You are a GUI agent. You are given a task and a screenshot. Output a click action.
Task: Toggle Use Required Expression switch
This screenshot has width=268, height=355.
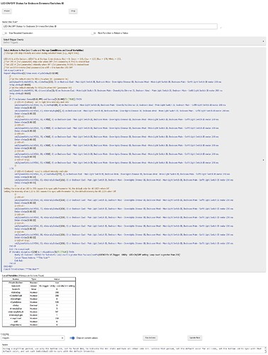coord(5,33)
